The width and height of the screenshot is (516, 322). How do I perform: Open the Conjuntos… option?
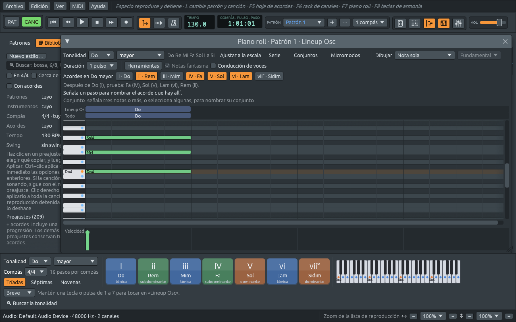(308, 55)
